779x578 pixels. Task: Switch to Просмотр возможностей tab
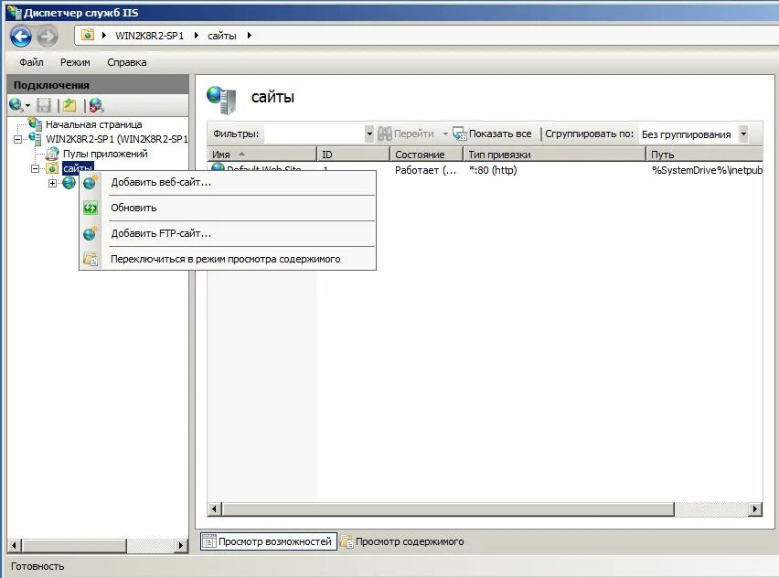[268, 541]
